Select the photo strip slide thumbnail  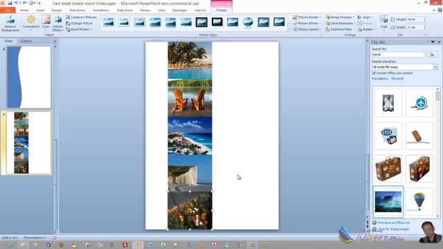(29, 142)
